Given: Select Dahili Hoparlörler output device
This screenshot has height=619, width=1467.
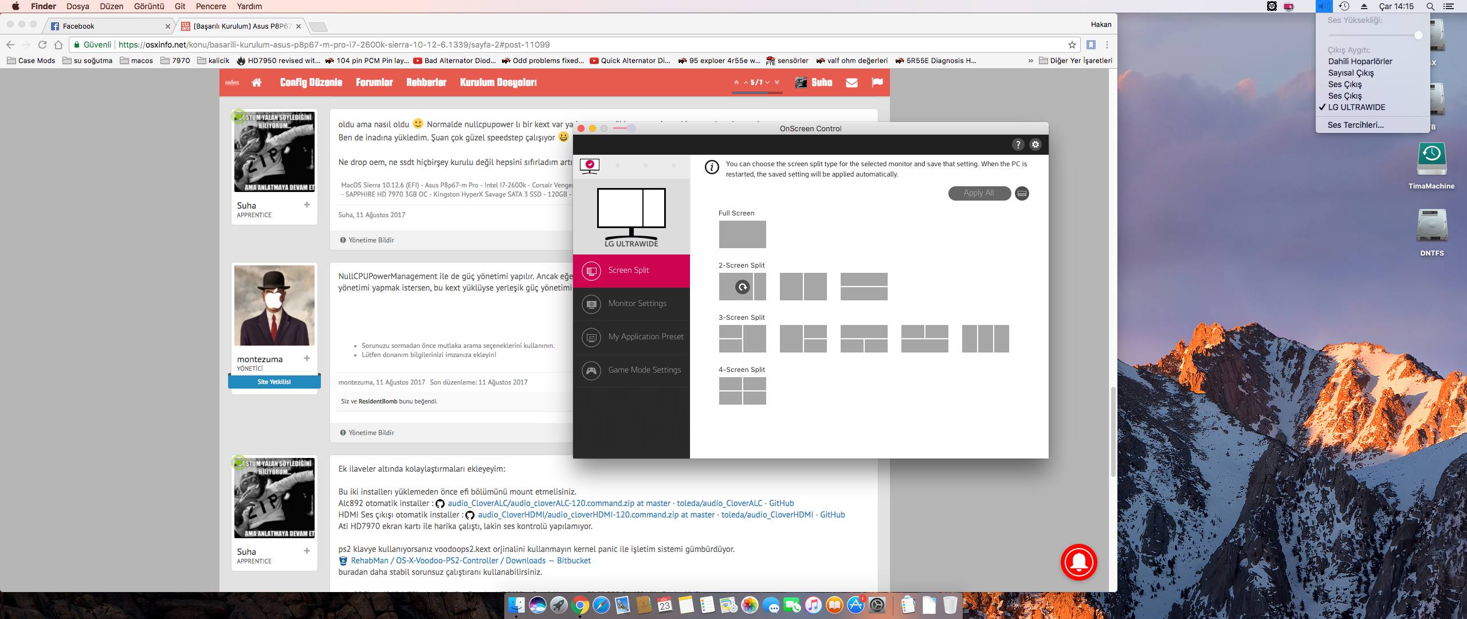Looking at the screenshot, I should click(x=1360, y=61).
